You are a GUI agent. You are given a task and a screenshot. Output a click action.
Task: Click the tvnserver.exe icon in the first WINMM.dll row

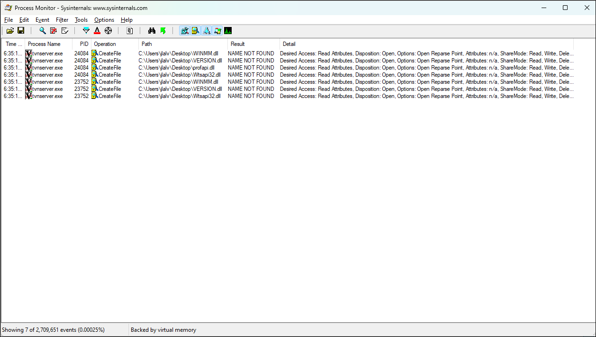point(28,53)
